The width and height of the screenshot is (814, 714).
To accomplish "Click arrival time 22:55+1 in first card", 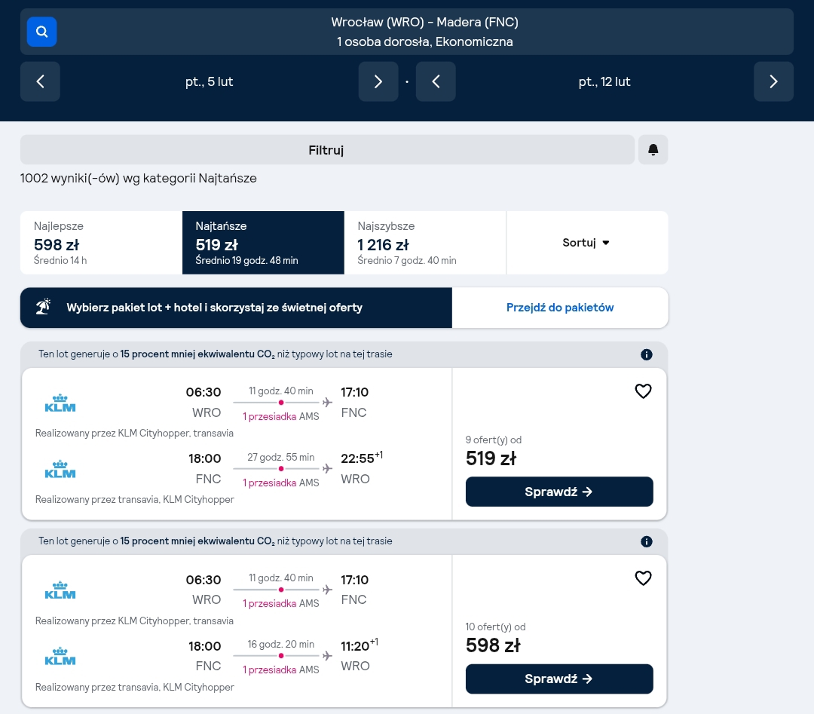I will click(362, 458).
